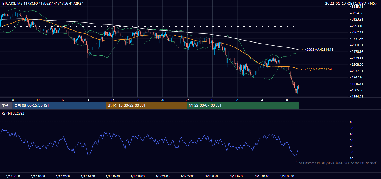This screenshot has width=381, height=179.
Task: Click price axis label 42862.41
Action: click(357, 32)
